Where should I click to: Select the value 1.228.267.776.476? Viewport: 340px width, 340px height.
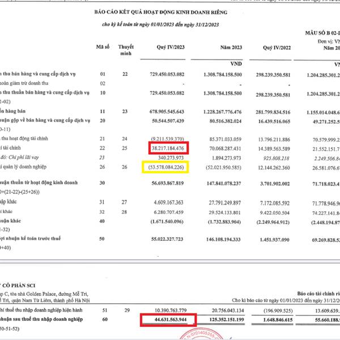pyautogui.click(x=223, y=112)
